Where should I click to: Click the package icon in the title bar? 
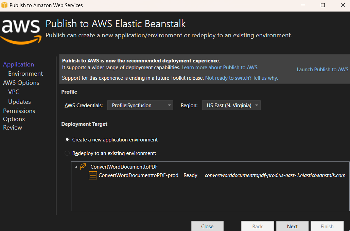tap(4, 5)
